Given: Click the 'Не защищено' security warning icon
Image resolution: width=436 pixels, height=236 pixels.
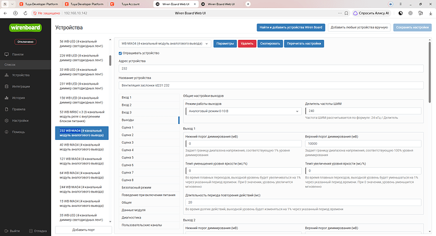Looking at the screenshot, I should tap(35, 13).
